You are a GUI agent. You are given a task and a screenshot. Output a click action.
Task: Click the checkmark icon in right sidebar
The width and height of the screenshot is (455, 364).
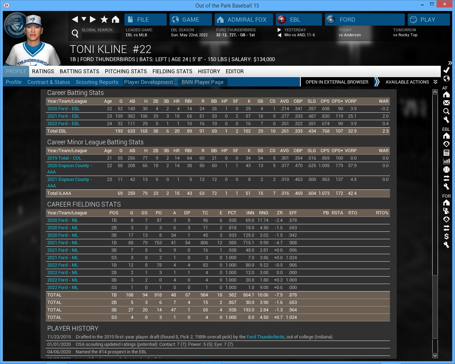pos(446,70)
